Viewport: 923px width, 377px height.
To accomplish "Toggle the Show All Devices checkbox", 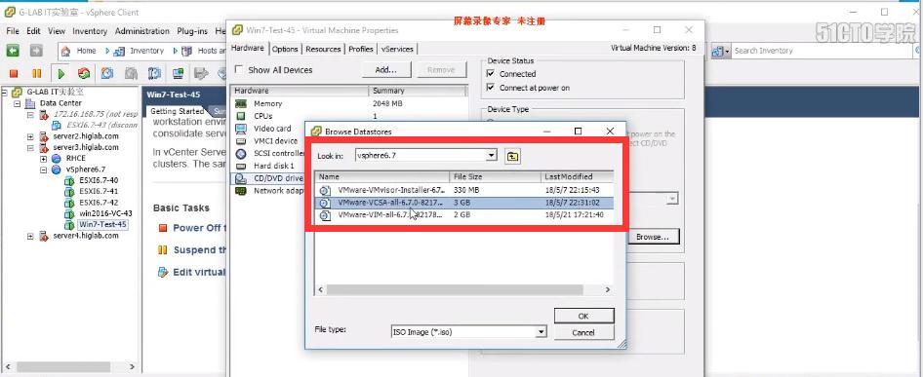I will point(238,69).
